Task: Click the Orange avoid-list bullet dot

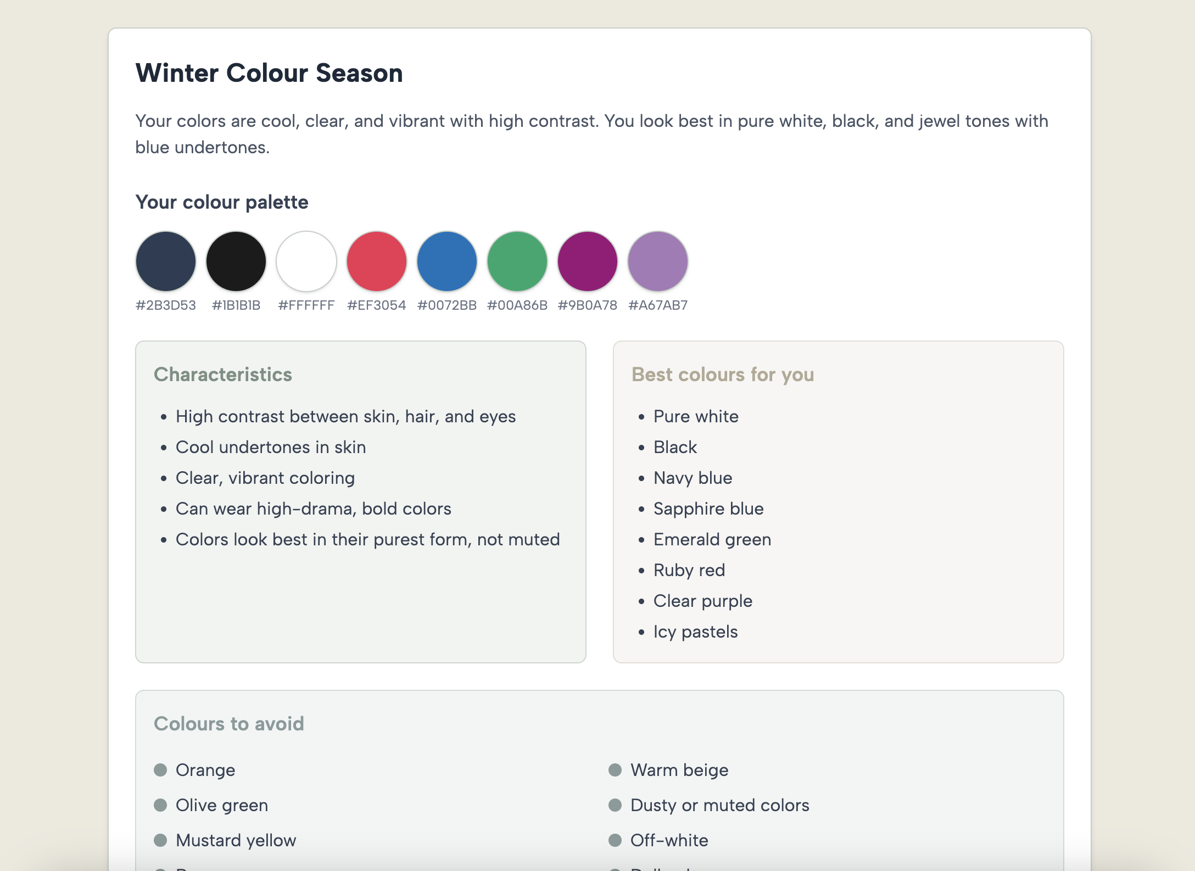Action: (160, 770)
